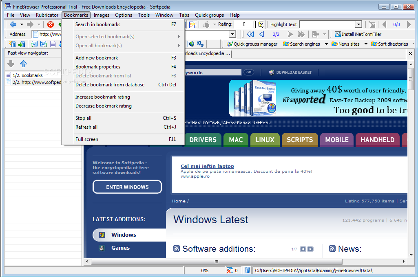Screen dimensions: 418x277
Task: Click Install iNetFormFiller button
Action: tap(358, 34)
